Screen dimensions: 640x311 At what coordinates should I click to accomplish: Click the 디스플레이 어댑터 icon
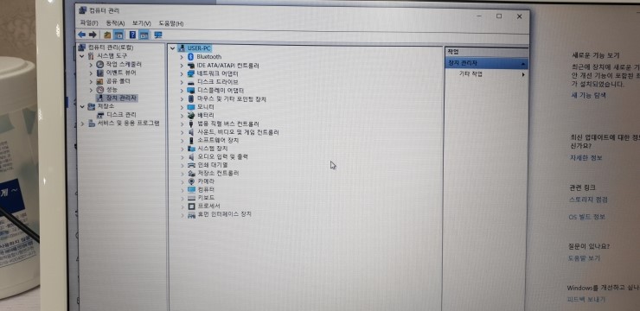[x=190, y=91]
